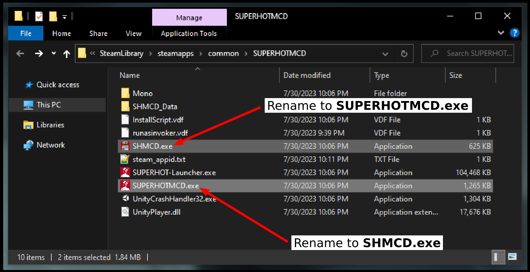
Task: Click TXT File type for steam_appid.txt
Action: [x=387, y=159]
